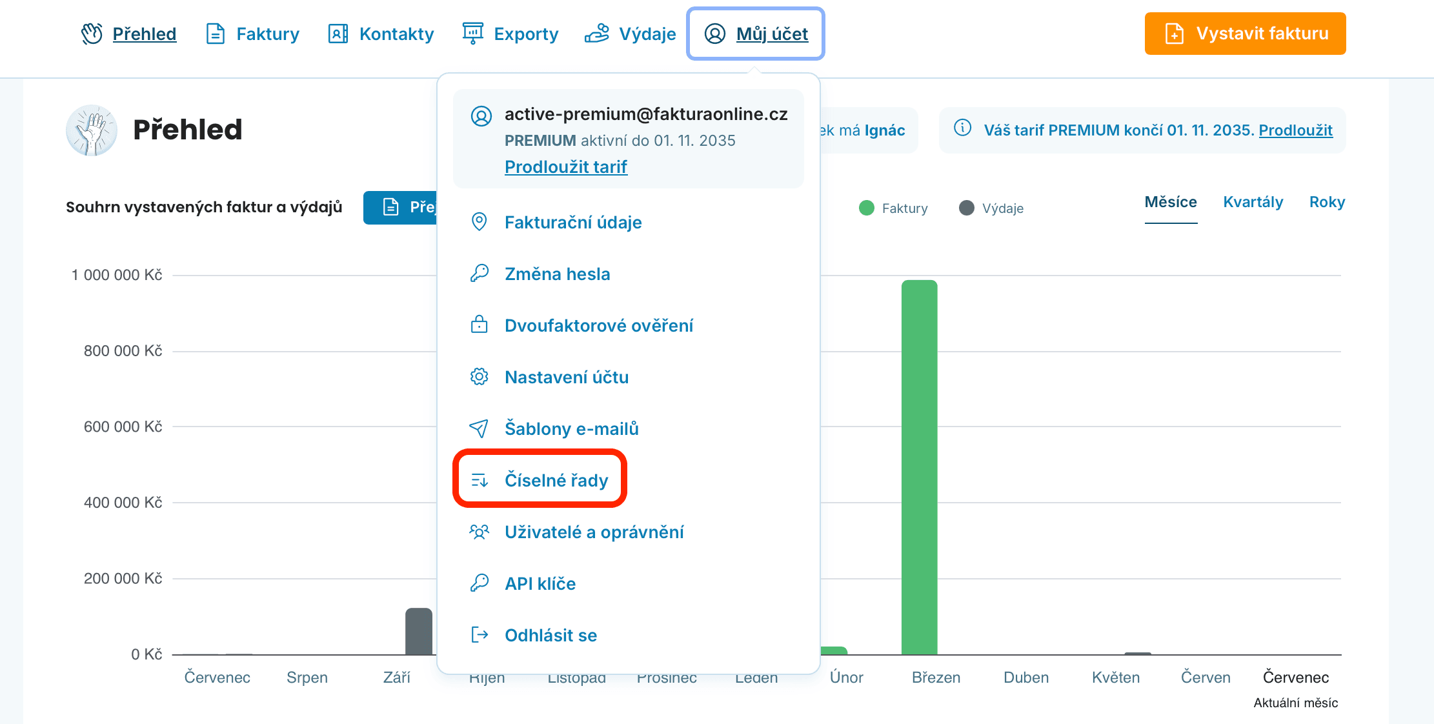This screenshot has width=1434, height=724.
Task: Click the padlock icon for Dvoufaktorové ověření
Action: (479, 325)
